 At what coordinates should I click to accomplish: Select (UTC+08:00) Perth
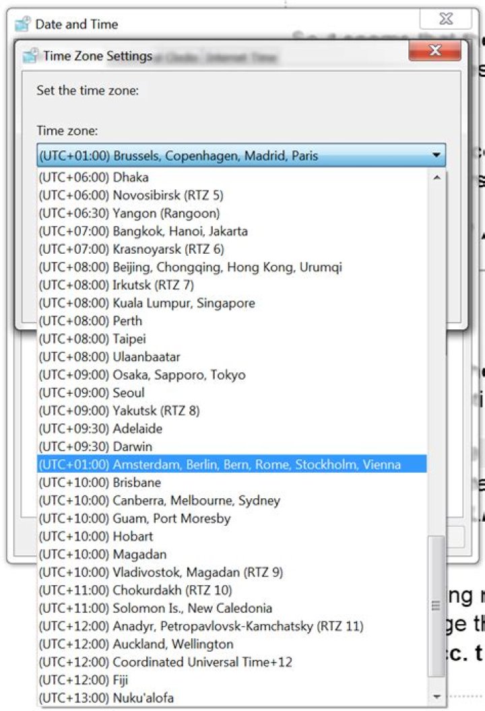[x=232, y=321]
